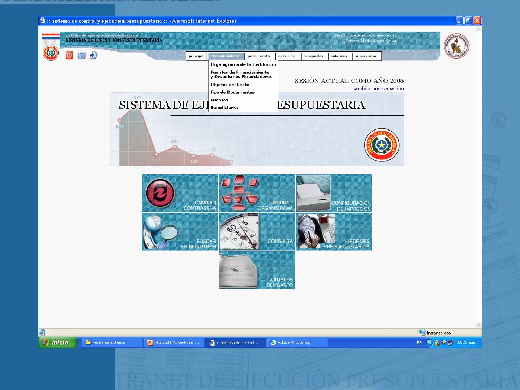The width and height of the screenshot is (520, 390).
Task: Switch to 'venta de sistema' taskbar folder
Action: click(112, 342)
